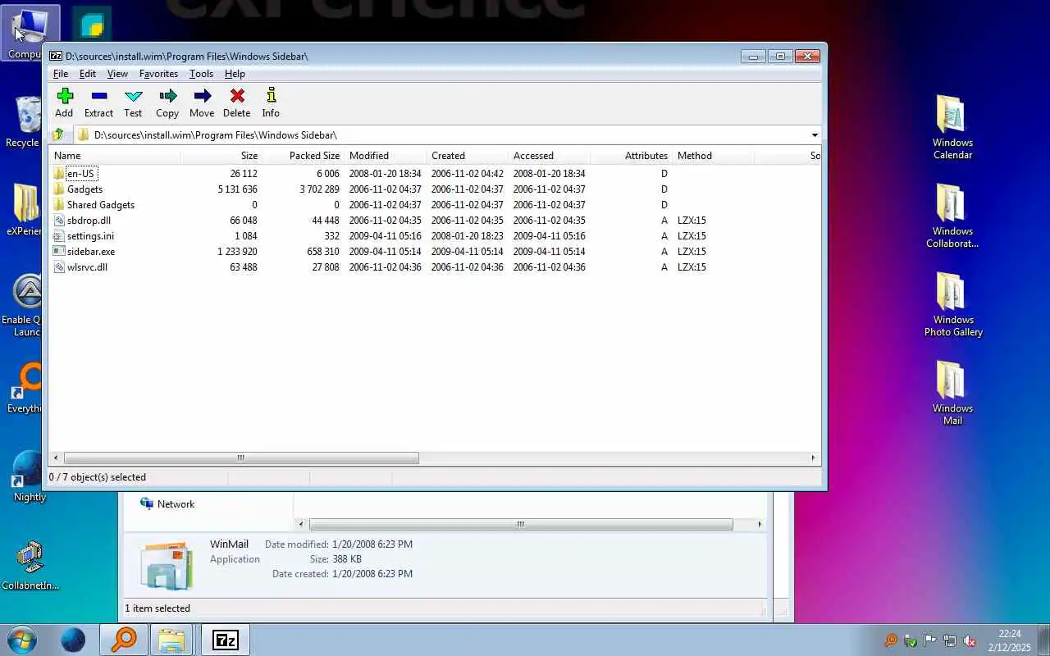Open the 7-Zip taskbar button

226,640
